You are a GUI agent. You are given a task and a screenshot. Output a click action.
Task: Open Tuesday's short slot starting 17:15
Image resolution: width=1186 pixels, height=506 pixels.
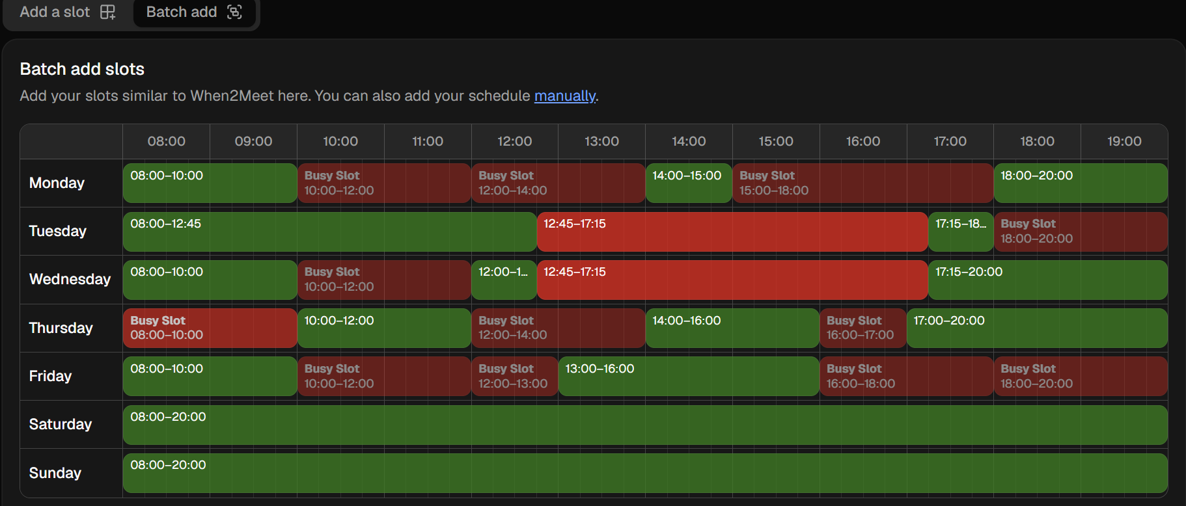[x=961, y=232]
